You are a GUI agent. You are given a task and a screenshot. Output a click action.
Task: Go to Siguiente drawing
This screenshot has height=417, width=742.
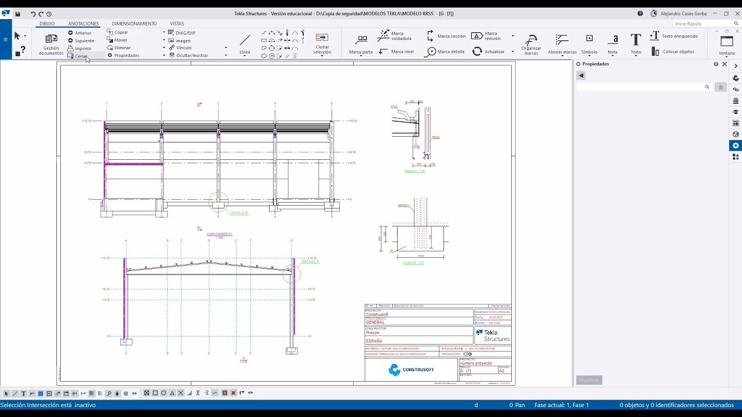(x=81, y=41)
